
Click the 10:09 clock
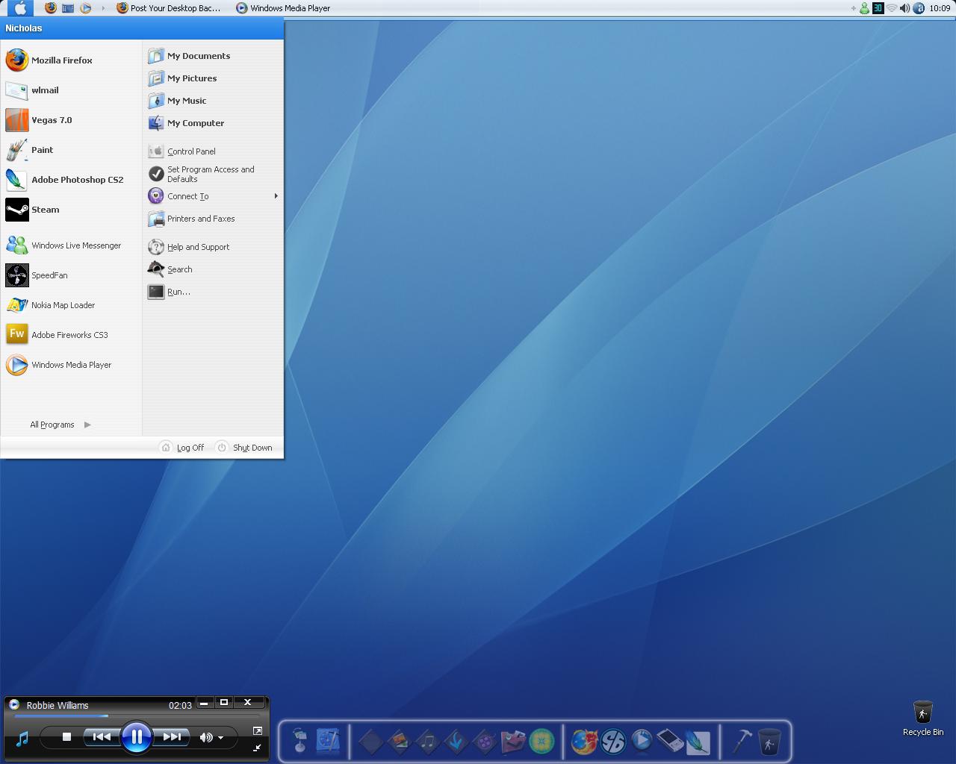940,8
